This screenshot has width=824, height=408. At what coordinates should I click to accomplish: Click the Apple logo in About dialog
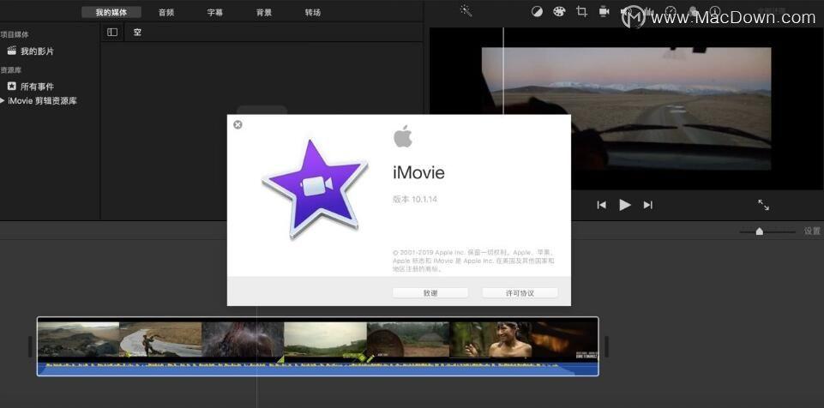[403, 136]
